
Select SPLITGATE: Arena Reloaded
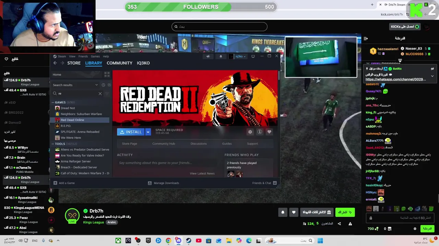(x=80, y=132)
